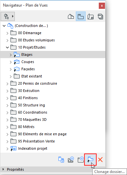The image size is (127, 175).
Task: Select the Coupes row label
Action: tap(28, 62)
